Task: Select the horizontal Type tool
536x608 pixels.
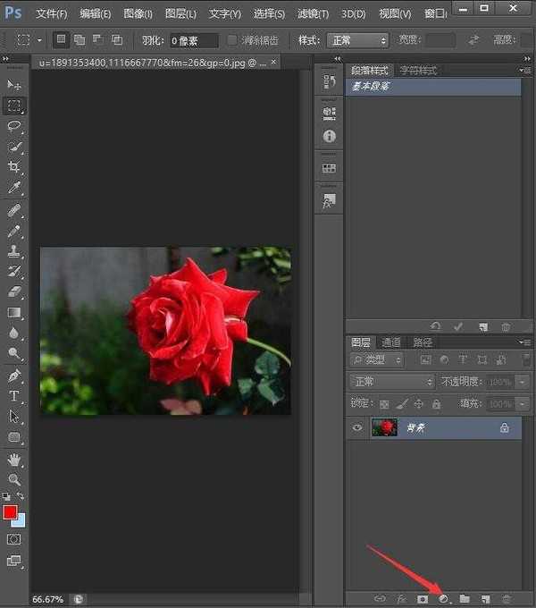Action: [x=14, y=396]
